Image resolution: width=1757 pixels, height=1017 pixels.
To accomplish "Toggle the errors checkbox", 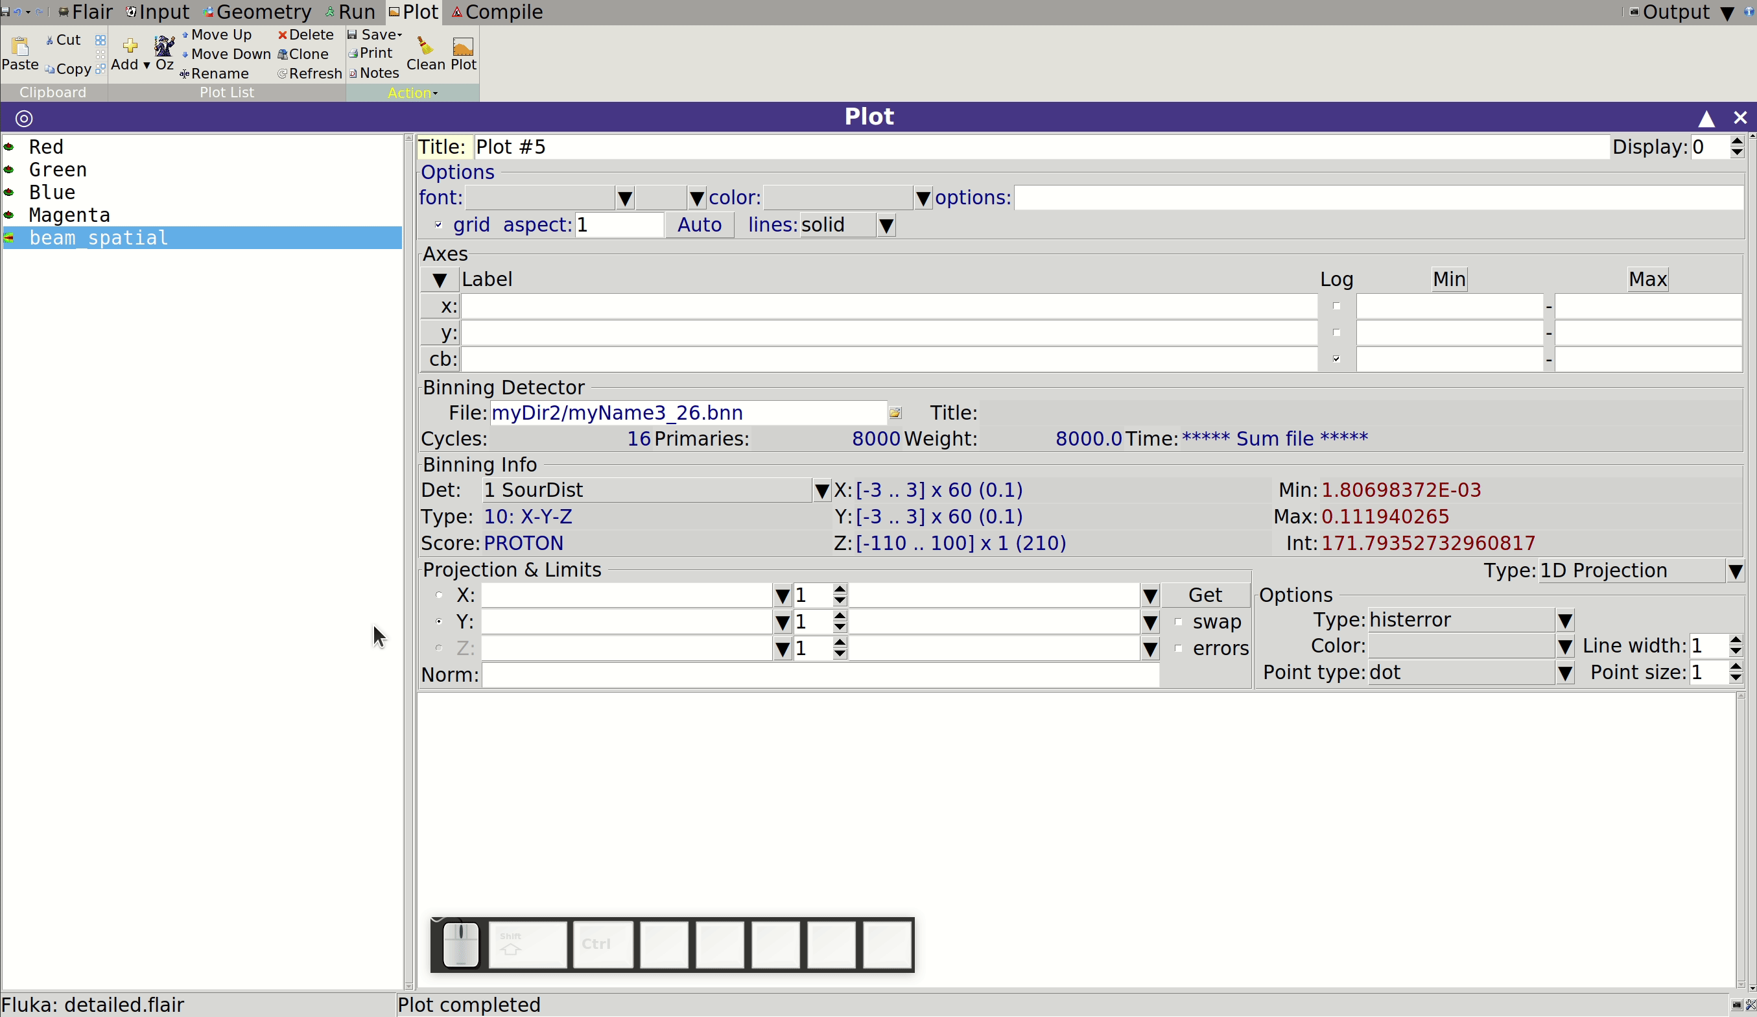I will coord(1178,648).
